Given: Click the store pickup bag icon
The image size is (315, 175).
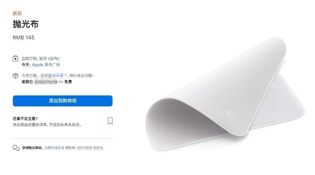Looking at the screenshot, I should click(15, 58).
